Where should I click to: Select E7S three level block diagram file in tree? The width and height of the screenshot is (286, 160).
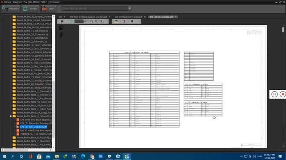pyautogui.click(x=36, y=120)
